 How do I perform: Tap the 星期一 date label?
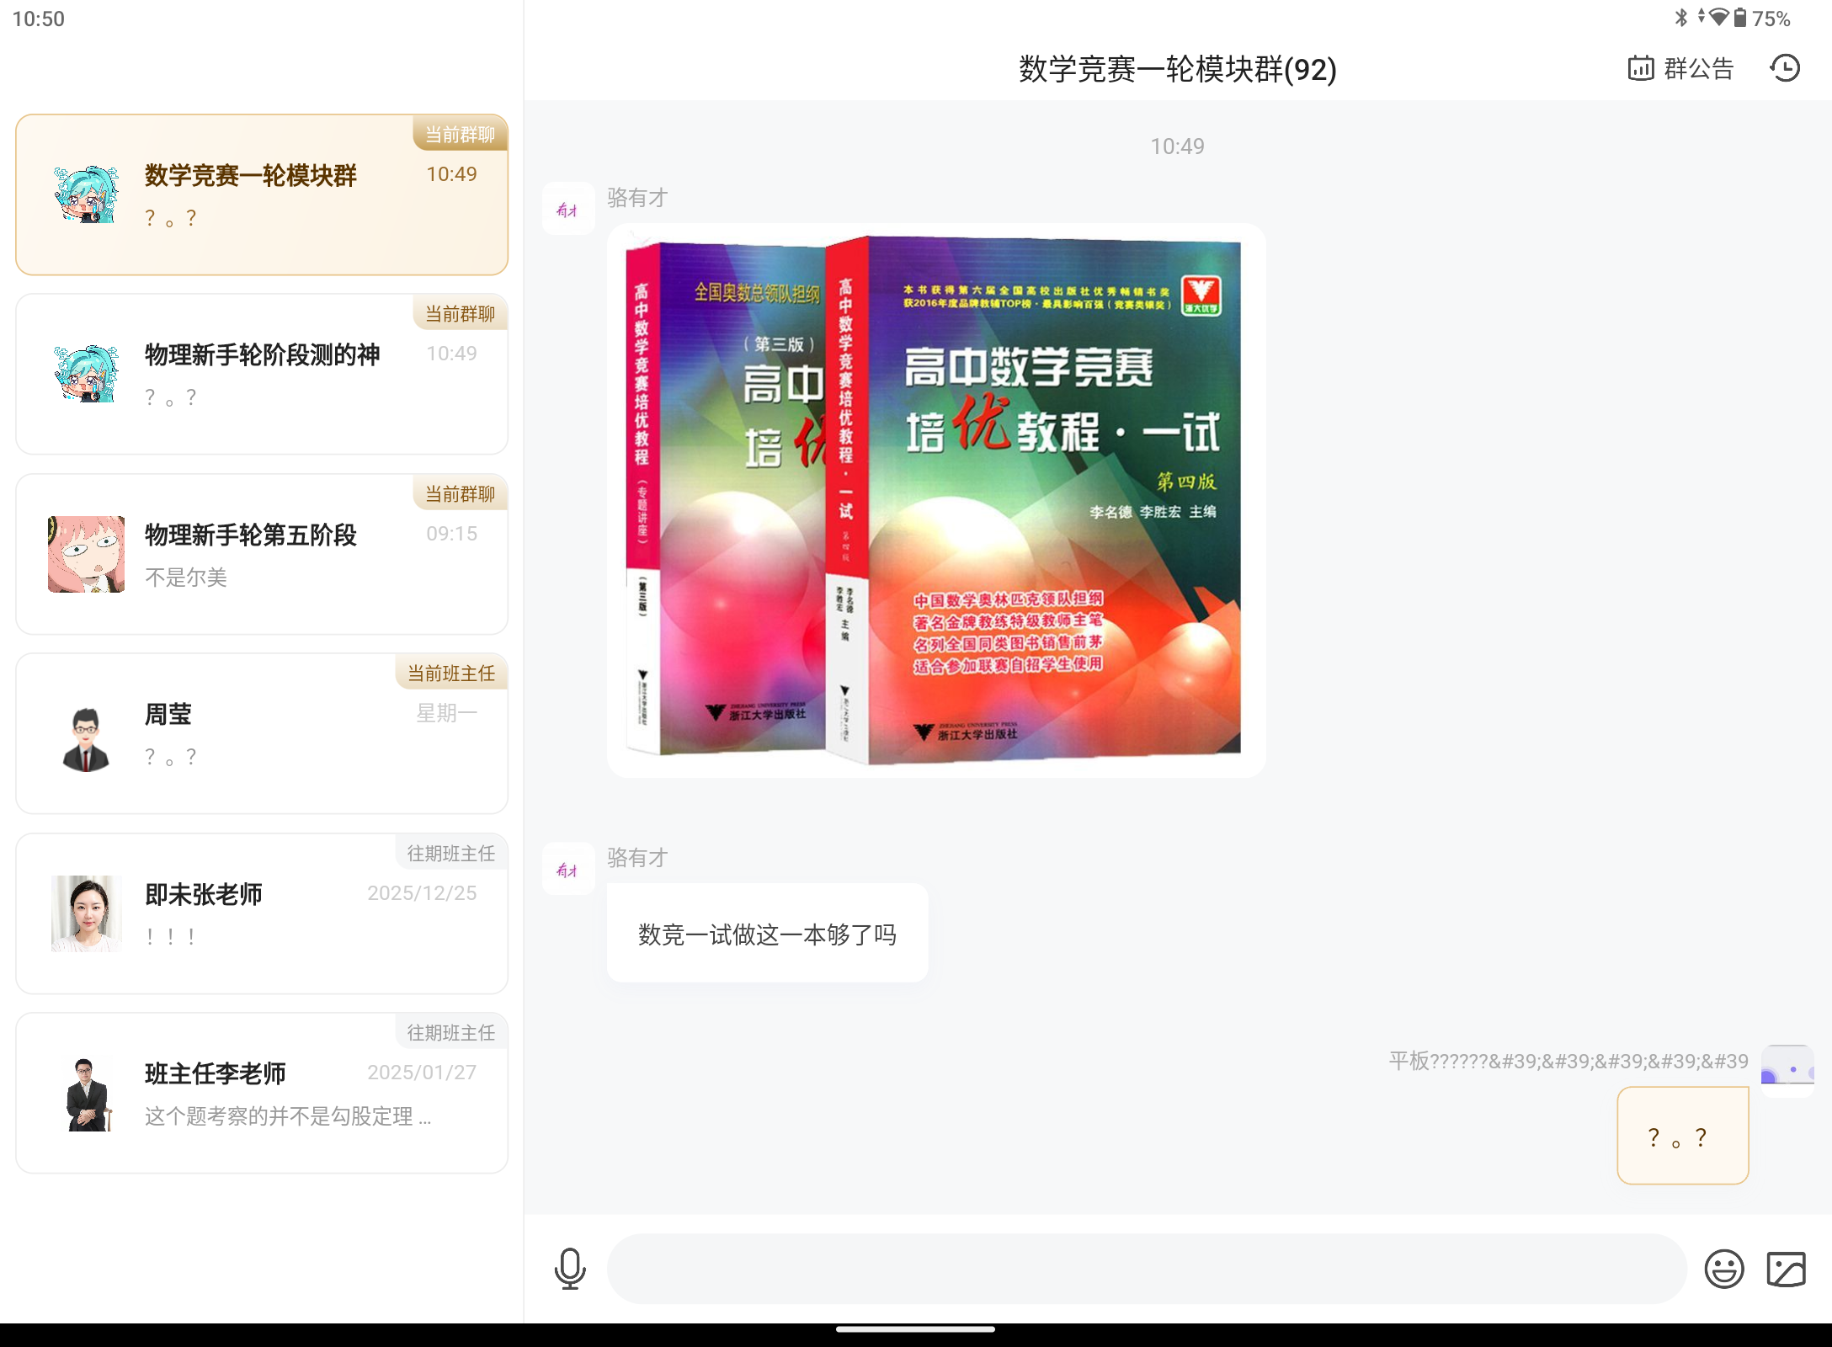click(446, 713)
